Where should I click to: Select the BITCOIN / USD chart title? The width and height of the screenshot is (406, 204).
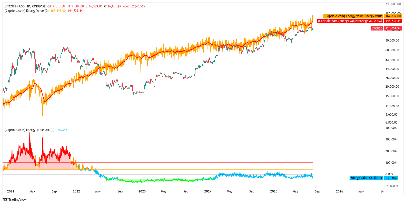(x=25, y=6)
